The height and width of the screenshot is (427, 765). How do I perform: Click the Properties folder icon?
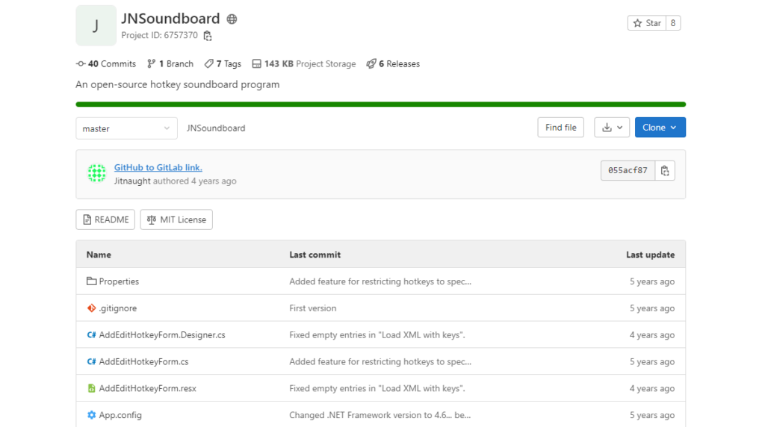pos(91,281)
